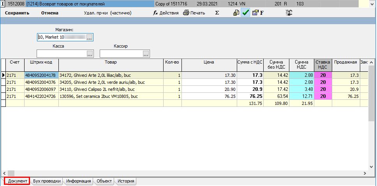The image size is (377, 186).
Task: Click the padlock document lock icon
Action: coord(236,13)
